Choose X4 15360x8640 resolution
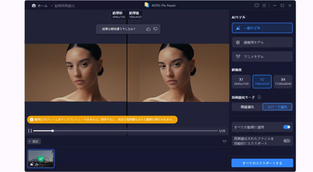Viewport: 313px width, 172px height. point(283,81)
